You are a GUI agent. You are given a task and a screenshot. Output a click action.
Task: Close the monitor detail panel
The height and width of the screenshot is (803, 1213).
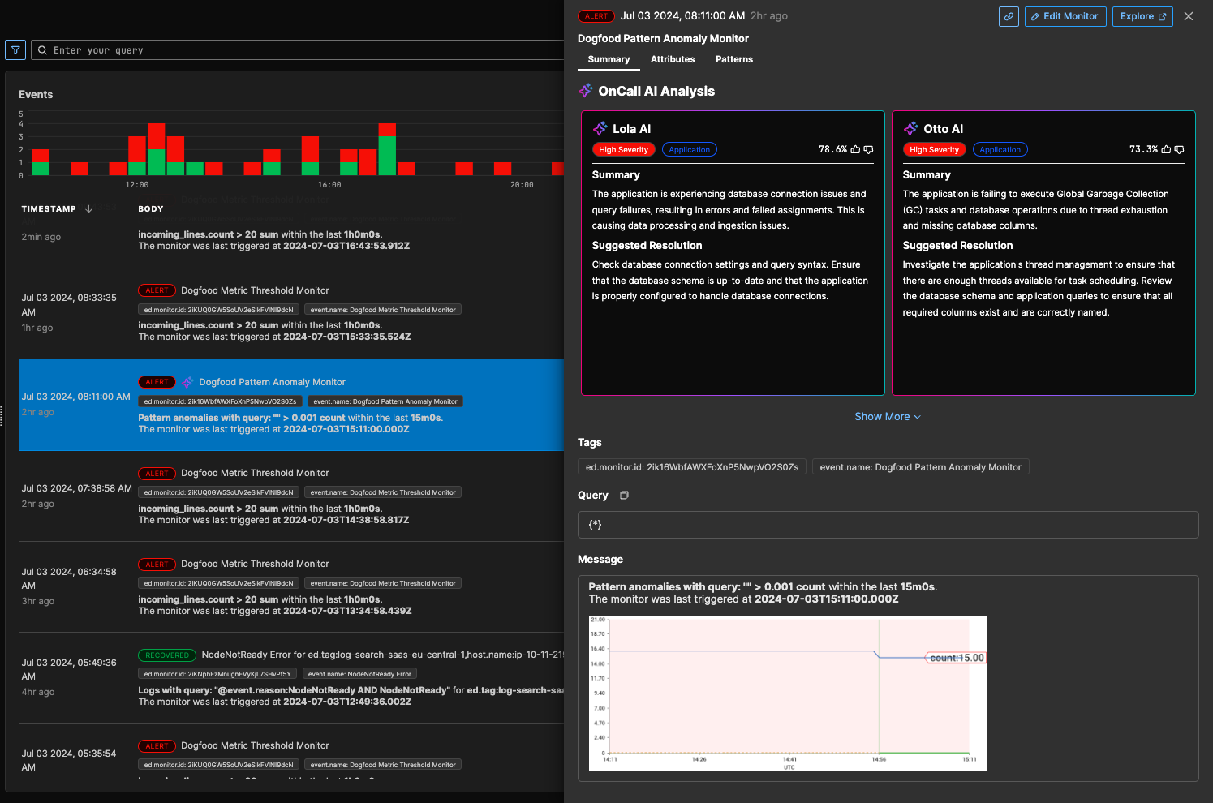coord(1189,16)
